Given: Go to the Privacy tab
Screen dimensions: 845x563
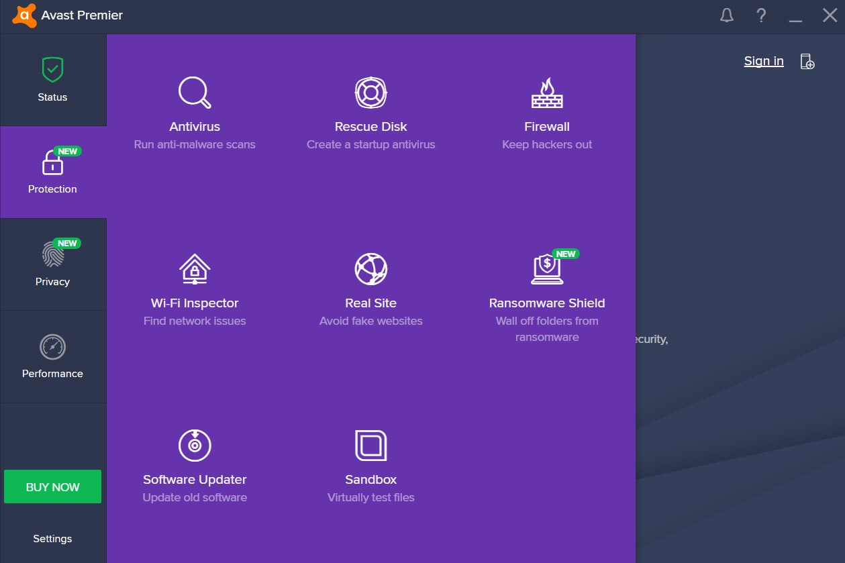Looking at the screenshot, I should (x=53, y=264).
